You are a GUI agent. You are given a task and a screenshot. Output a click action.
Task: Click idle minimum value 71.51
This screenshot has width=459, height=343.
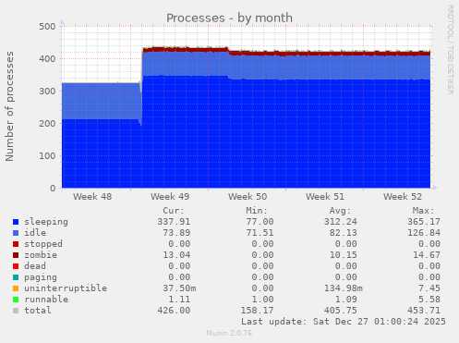click(260, 233)
